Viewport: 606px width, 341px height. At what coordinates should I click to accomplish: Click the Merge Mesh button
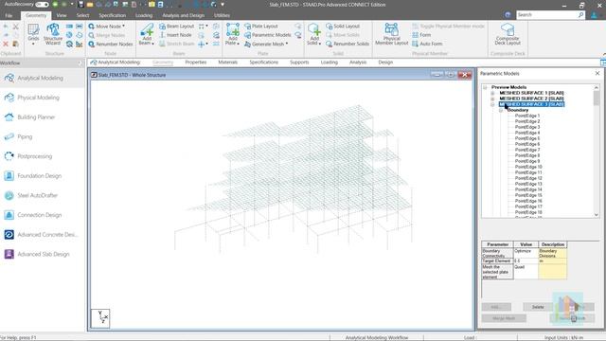504,318
